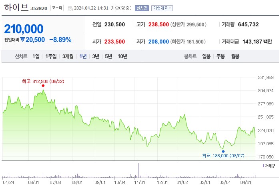Click the 11/01 x-axis date label
Image resolution: width=279 pixels, height=188 pixels.
coord(139,182)
